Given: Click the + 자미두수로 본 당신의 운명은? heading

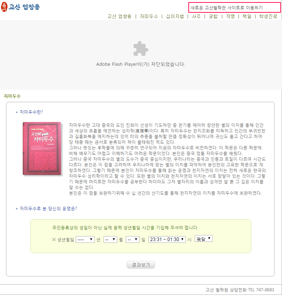Looking at the screenshot, I should [x=46, y=209].
